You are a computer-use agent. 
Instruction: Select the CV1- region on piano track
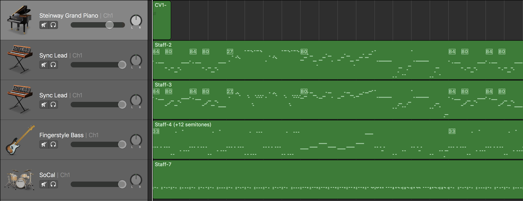(162, 20)
